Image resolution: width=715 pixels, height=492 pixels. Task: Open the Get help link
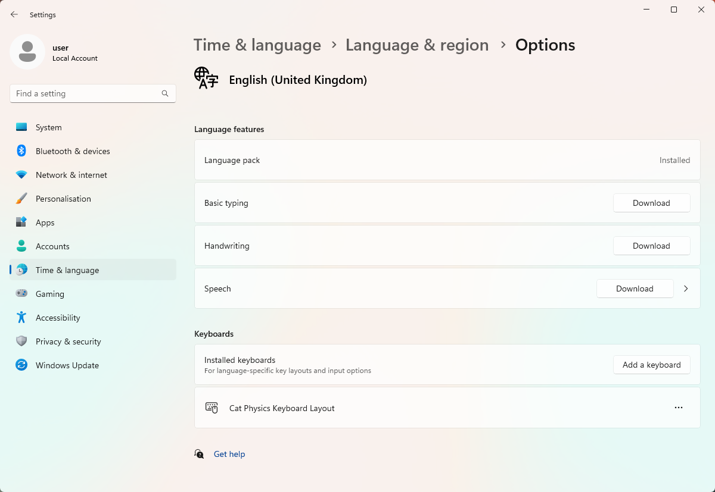[229, 454]
